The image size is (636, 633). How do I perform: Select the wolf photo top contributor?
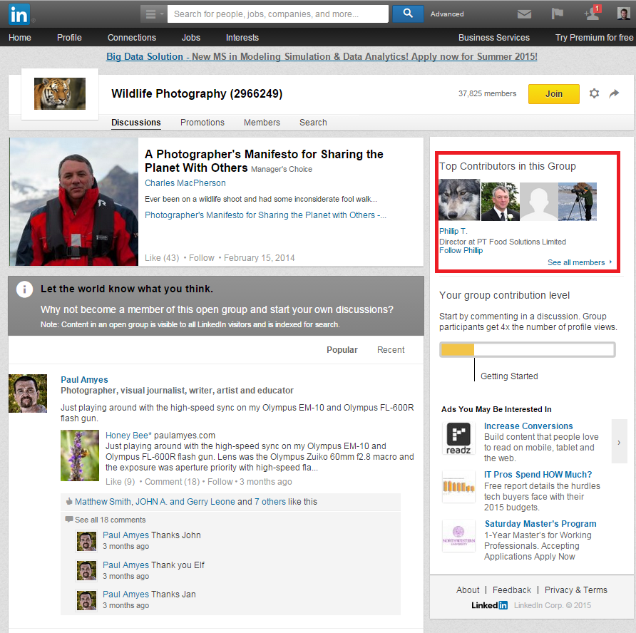click(x=459, y=200)
